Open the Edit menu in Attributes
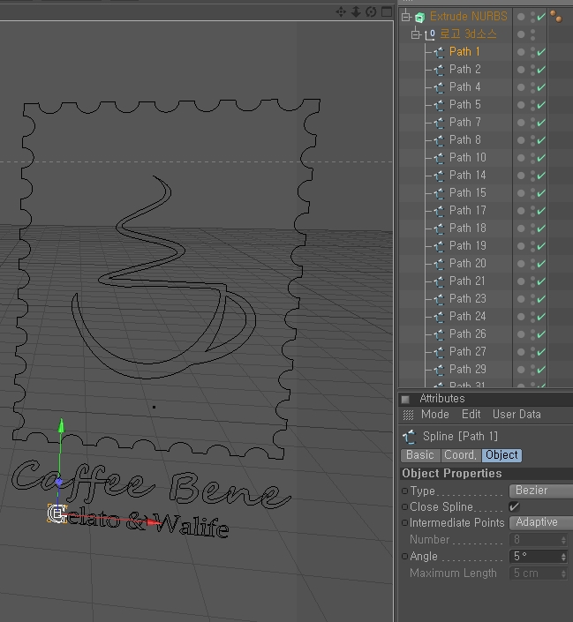This screenshot has height=622, width=573. (471, 415)
